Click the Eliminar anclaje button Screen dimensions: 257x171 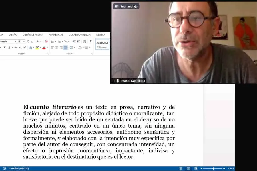126,6
